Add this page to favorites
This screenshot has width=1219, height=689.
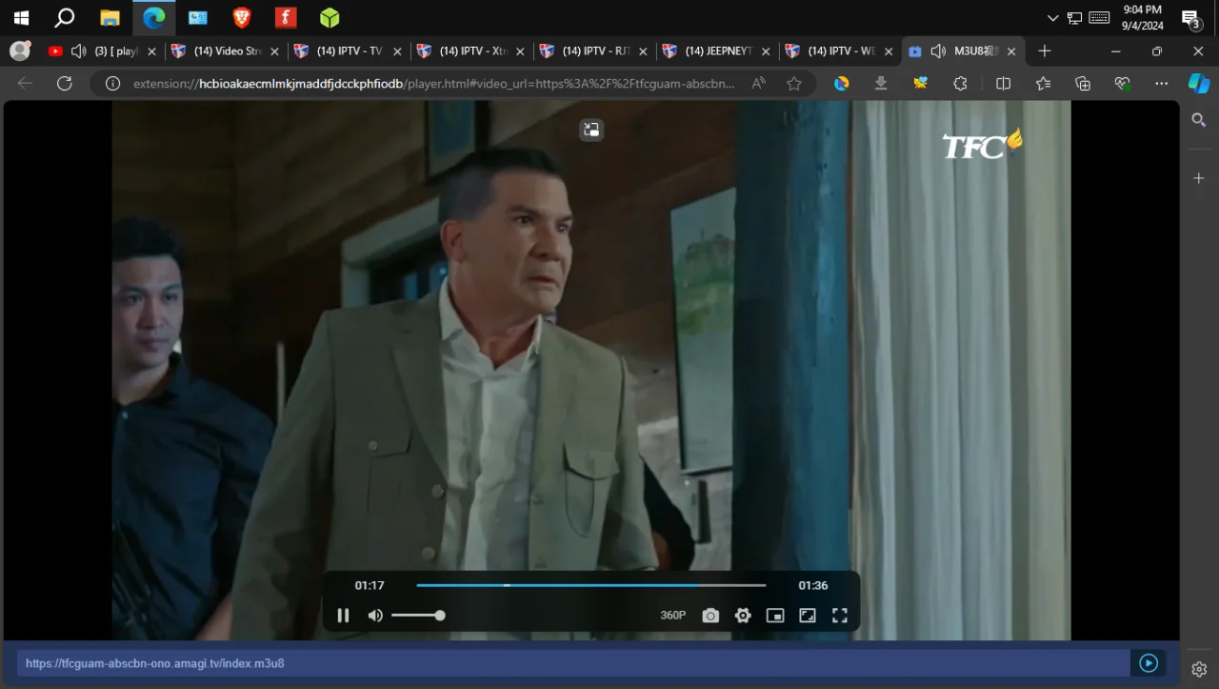coord(794,84)
